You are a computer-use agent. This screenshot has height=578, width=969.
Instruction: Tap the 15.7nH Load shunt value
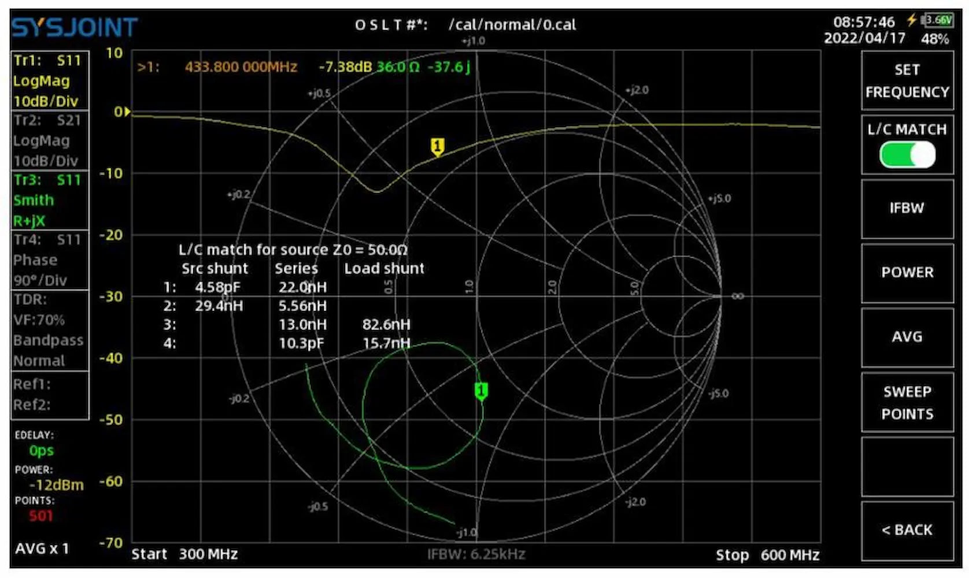pyautogui.click(x=386, y=343)
